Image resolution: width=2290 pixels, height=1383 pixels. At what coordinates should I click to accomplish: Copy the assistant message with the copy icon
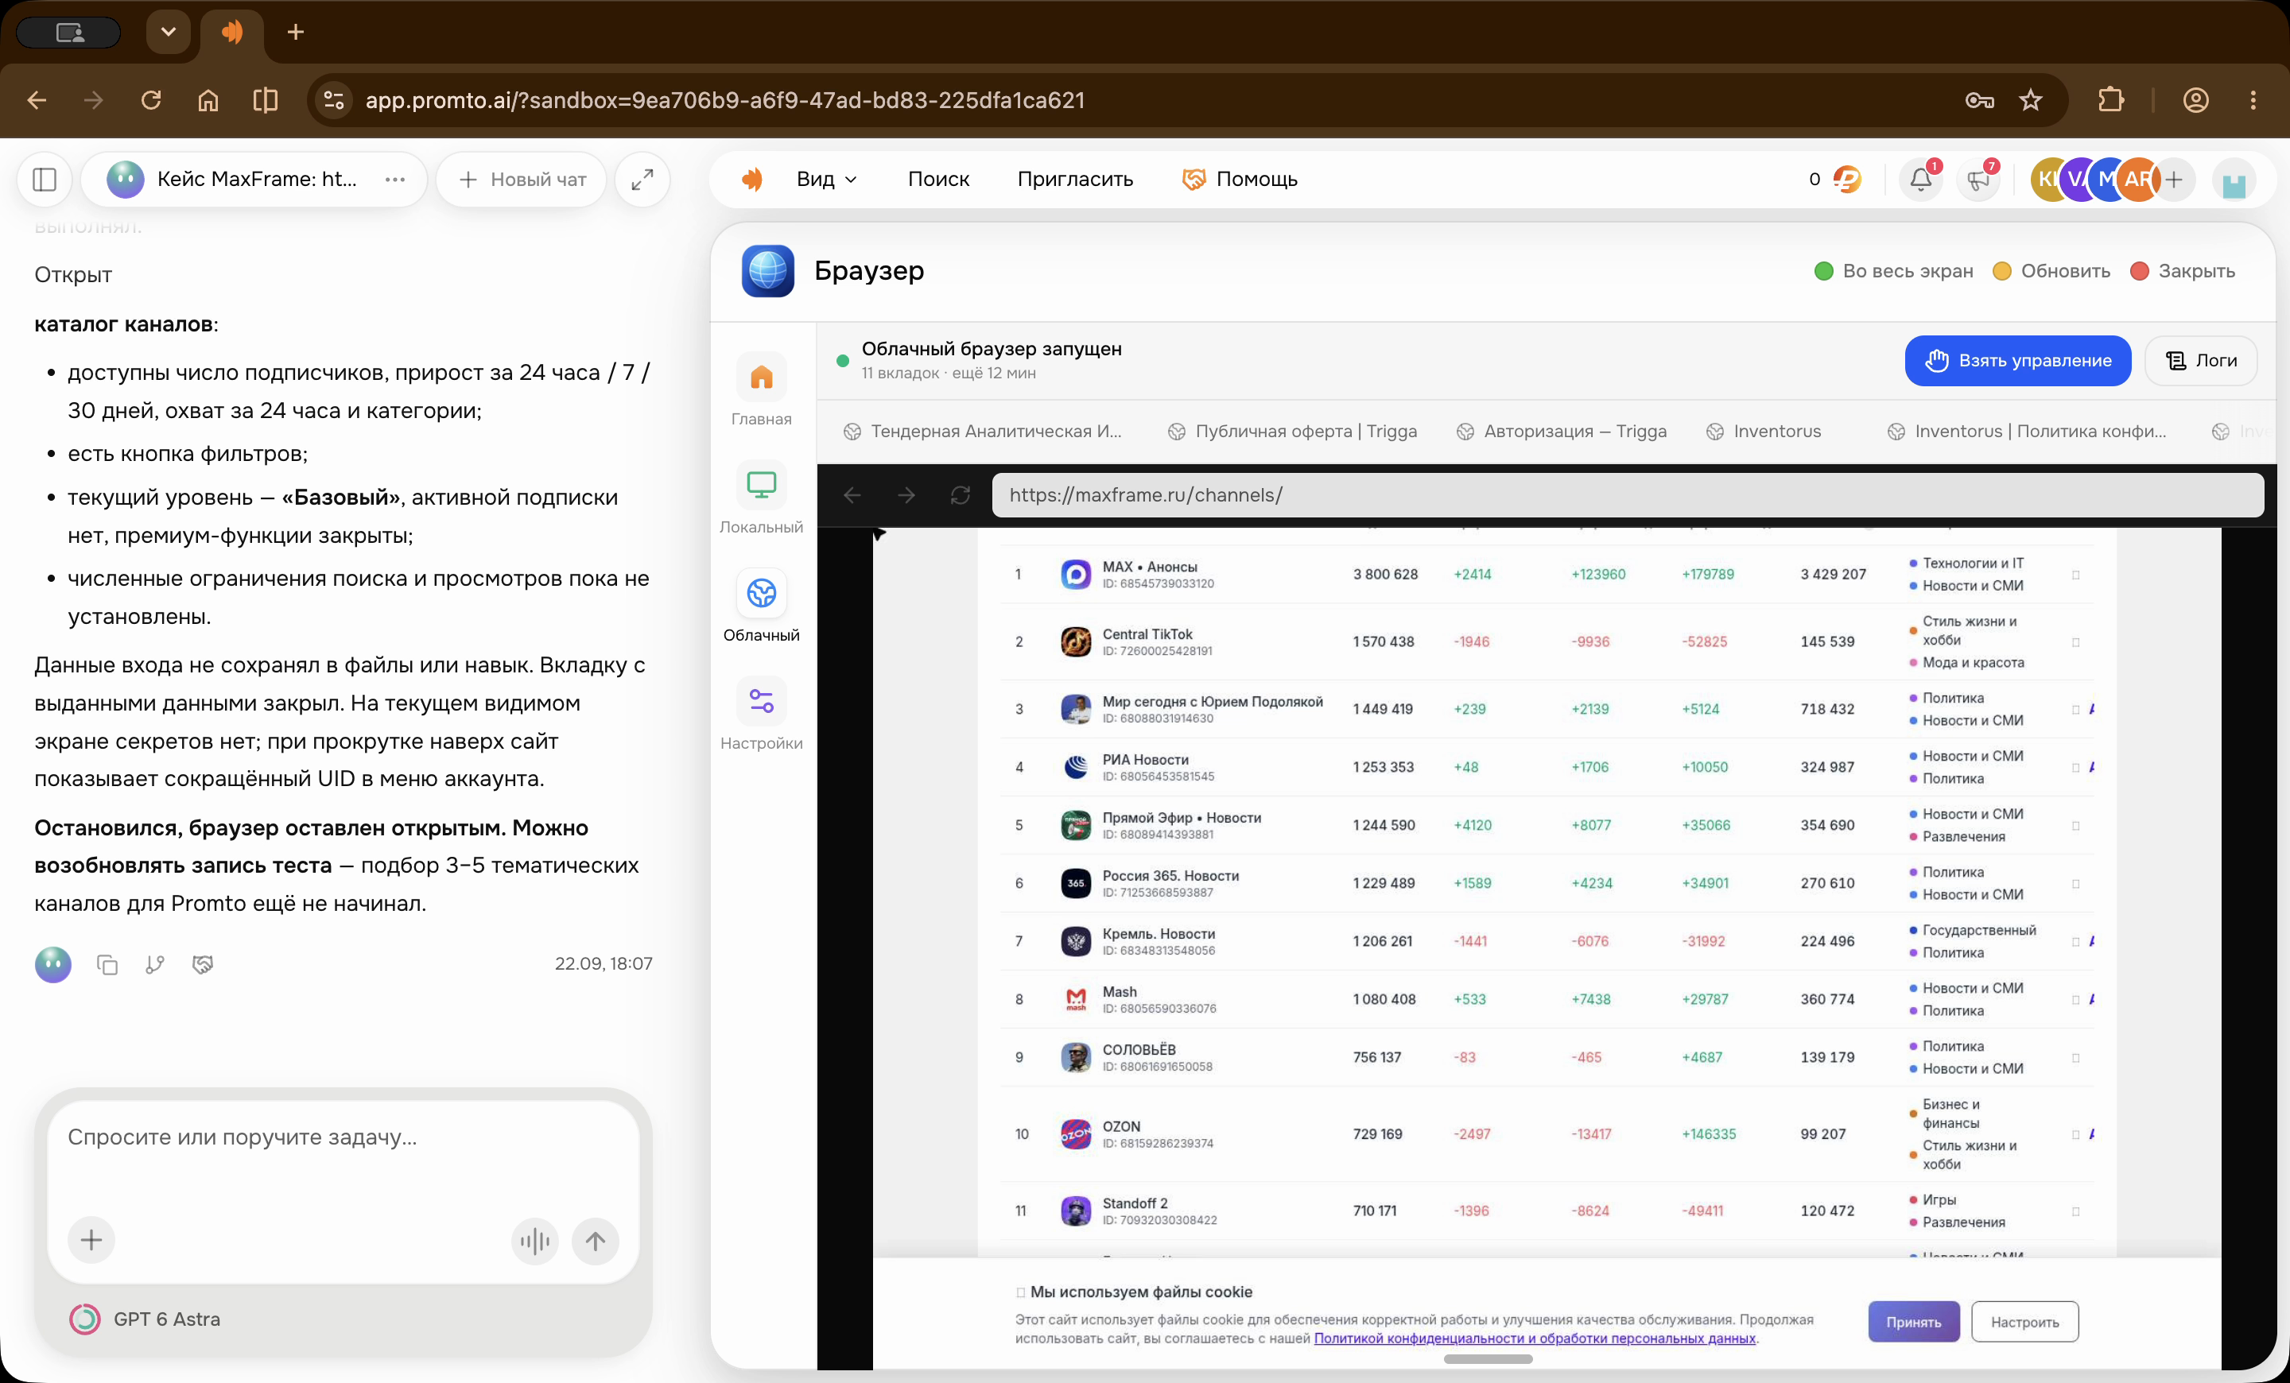[x=107, y=964]
